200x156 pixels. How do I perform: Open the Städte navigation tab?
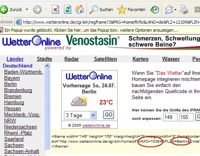pos(45,59)
